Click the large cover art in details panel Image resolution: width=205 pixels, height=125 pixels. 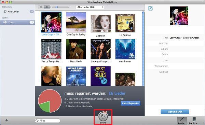coord(179,16)
